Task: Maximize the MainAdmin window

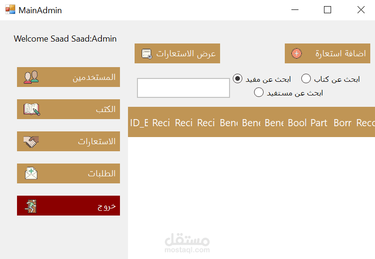Action: [x=327, y=10]
